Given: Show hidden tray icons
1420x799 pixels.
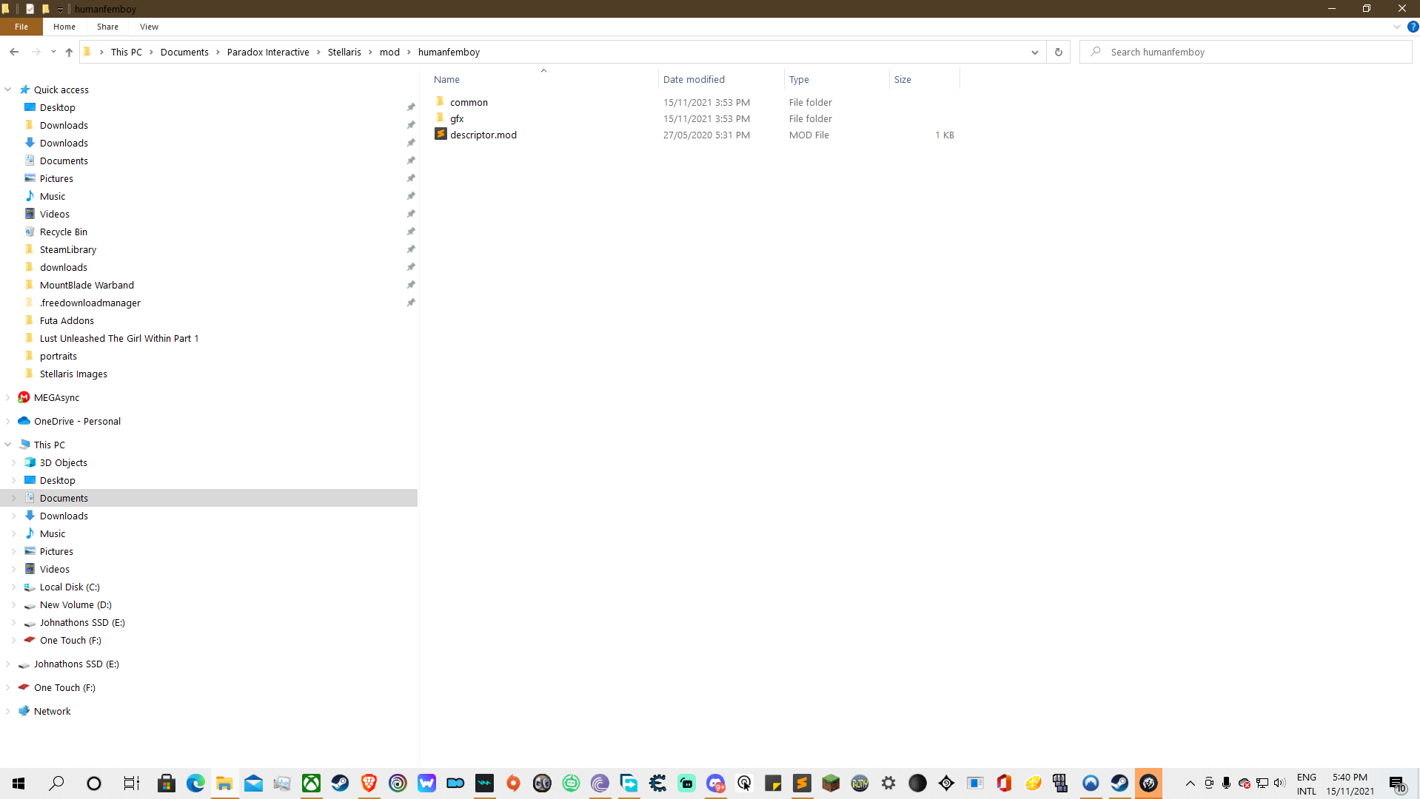Looking at the screenshot, I should pos(1190,783).
